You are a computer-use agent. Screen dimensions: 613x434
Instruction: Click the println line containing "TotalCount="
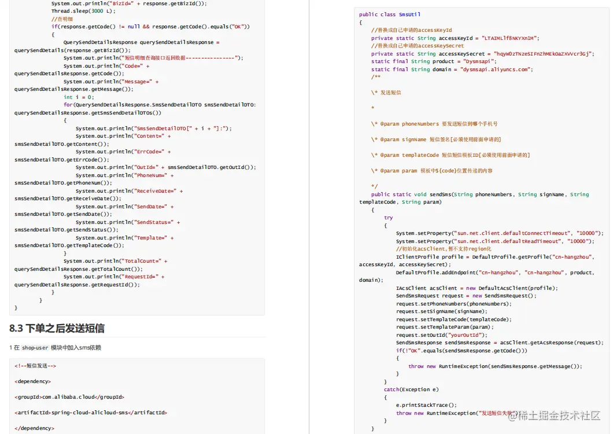[115, 261]
